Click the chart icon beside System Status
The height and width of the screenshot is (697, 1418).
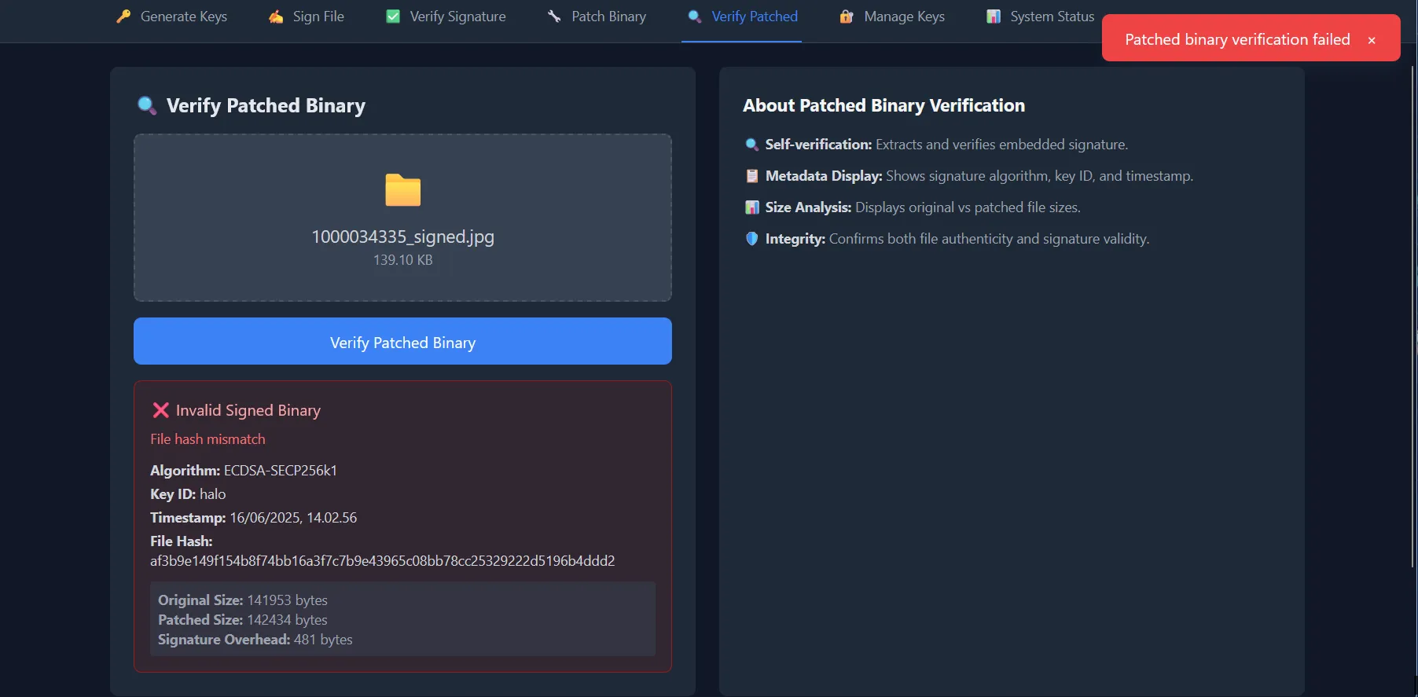(x=994, y=17)
